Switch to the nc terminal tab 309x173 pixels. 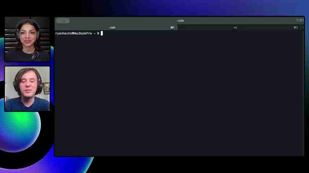tap(239, 27)
